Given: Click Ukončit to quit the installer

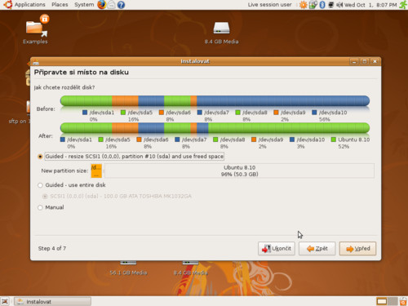Looking at the screenshot, I should point(277,248).
